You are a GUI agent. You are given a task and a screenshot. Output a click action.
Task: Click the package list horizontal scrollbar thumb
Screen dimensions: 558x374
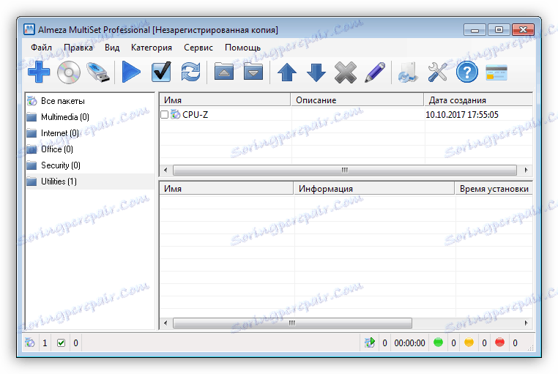(345, 170)
